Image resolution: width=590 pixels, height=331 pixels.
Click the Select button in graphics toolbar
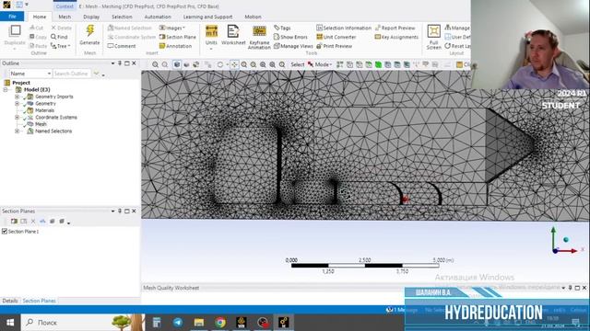tap(297, 64)
